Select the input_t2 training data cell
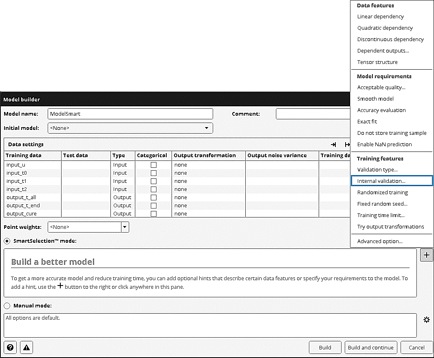Image resolution: width=434 pixels, height=358 pixels. (33, 189)
